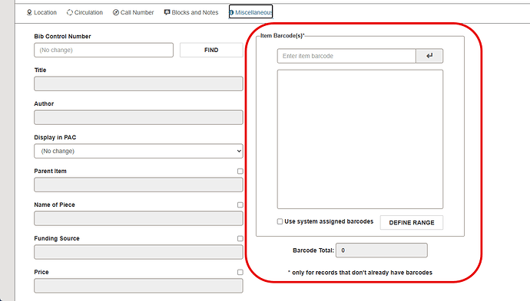Enable the Name of Piece checkbox
Screen dimensions: 530x301
[x=240, y=205]
